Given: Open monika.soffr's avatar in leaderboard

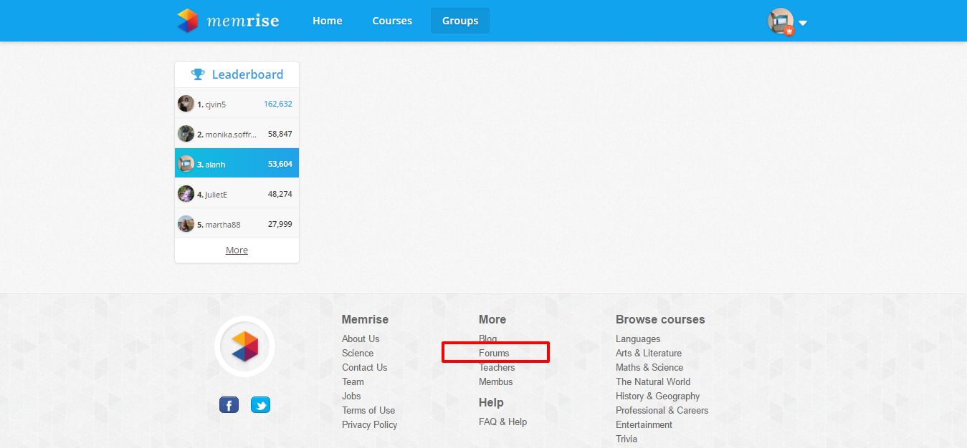Looking at the screenshot, I should click(186, 134).
